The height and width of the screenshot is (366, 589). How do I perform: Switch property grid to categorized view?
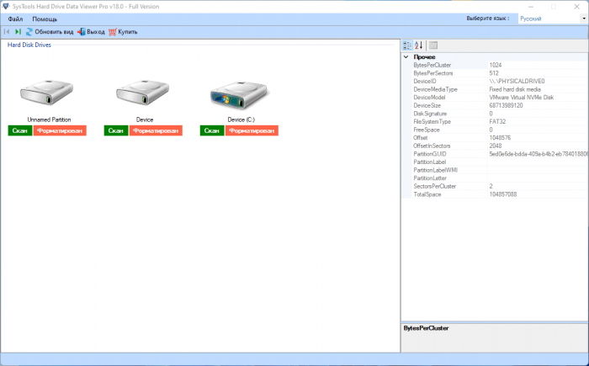point(407,45)
